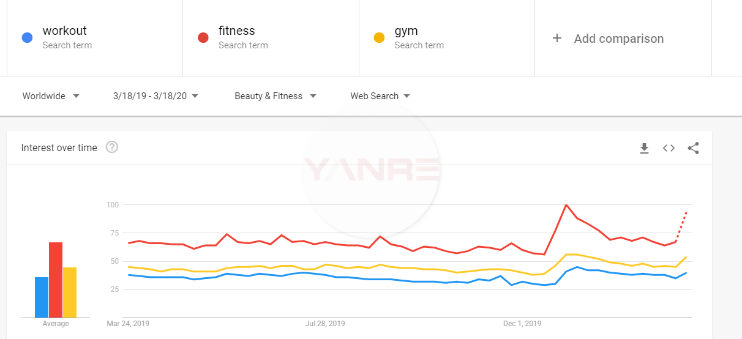The image size is (742, 339).
Task: Click the fitness peak at 100 on chart
Action: pyautogui.click(x=566, y=204)
